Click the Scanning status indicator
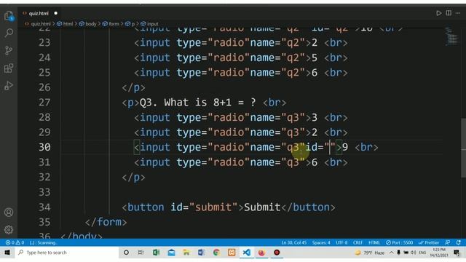 pyautogui.click(x=44, y=242)
